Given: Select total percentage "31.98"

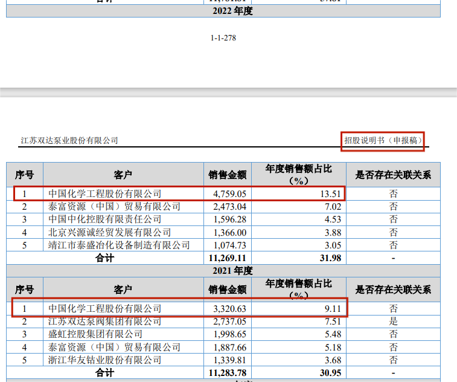Looking at the screenshot, I should tap(330, 258).
